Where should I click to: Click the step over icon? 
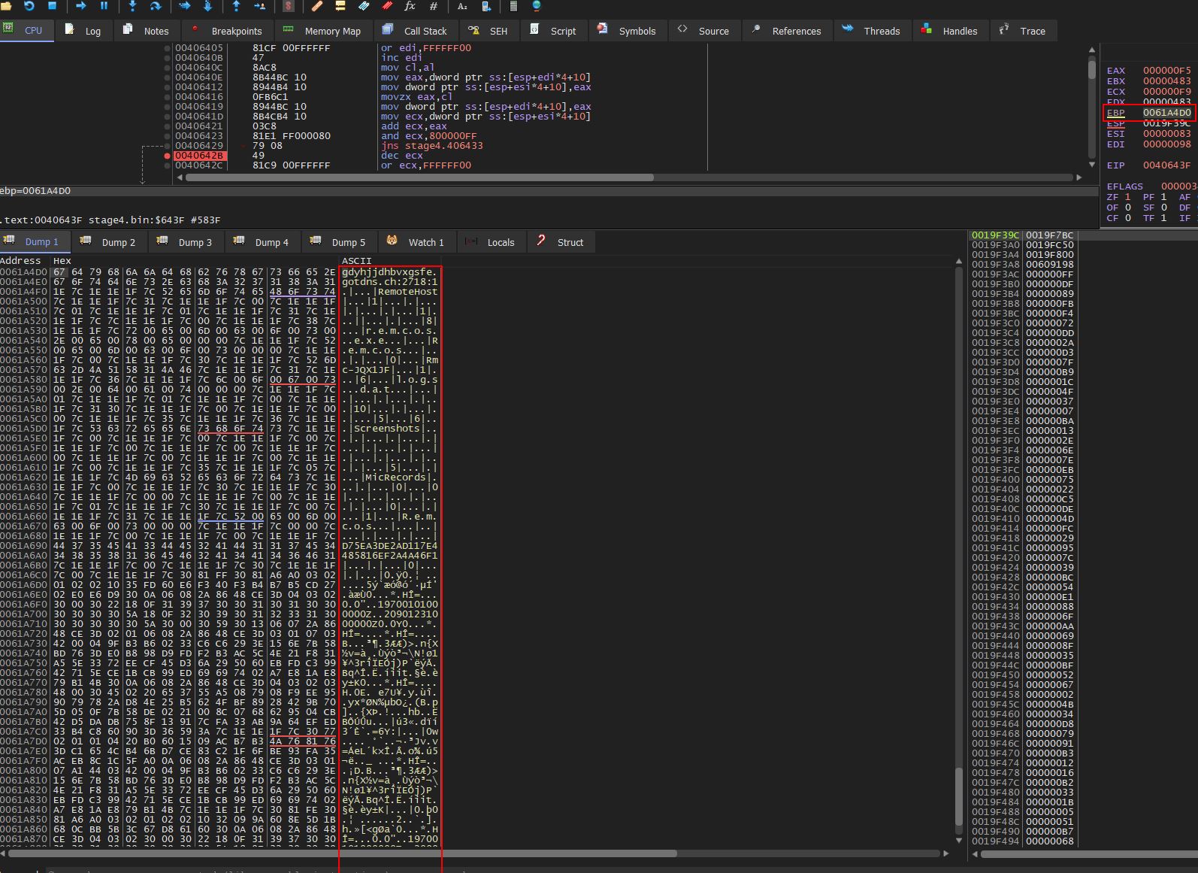click(x=156, y=5)
